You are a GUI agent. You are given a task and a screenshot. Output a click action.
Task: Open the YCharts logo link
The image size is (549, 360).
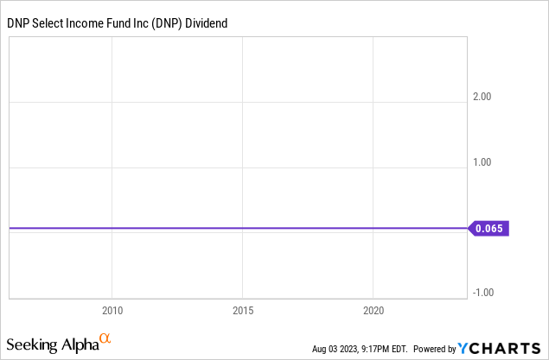coord(502,348)
